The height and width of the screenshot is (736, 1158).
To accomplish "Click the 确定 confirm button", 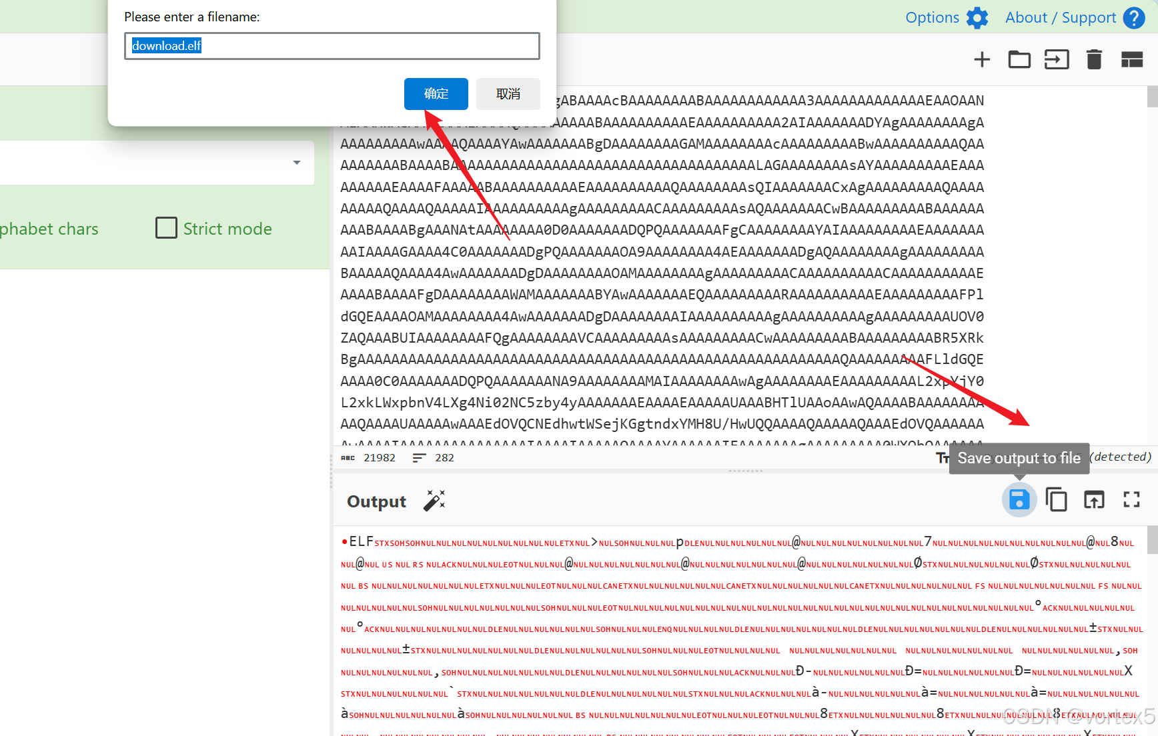I will point(436,94).
